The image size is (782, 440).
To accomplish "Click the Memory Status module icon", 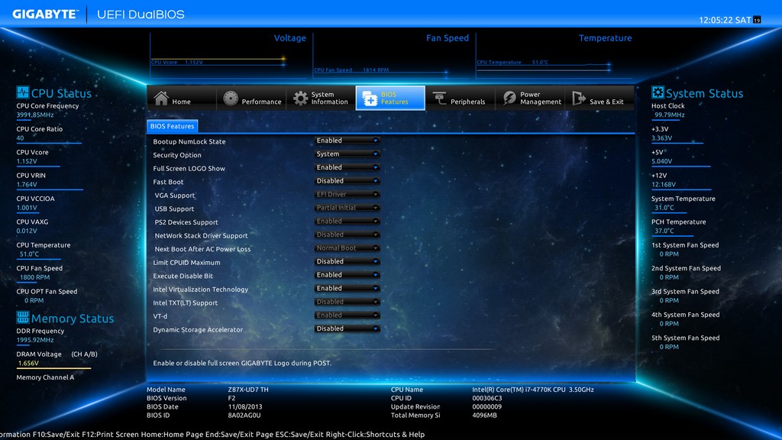I will point(22,317).
